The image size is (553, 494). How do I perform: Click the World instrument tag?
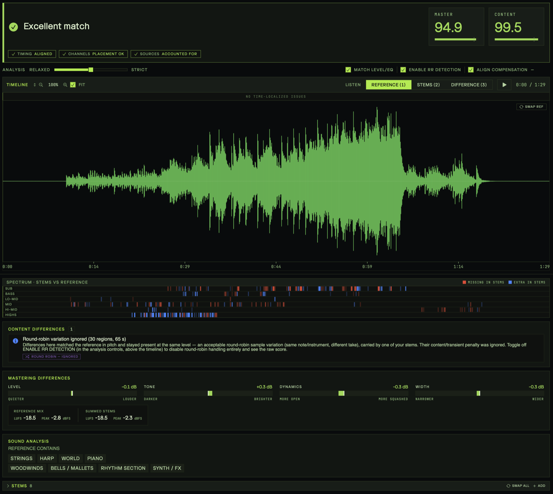click(71, 458)
